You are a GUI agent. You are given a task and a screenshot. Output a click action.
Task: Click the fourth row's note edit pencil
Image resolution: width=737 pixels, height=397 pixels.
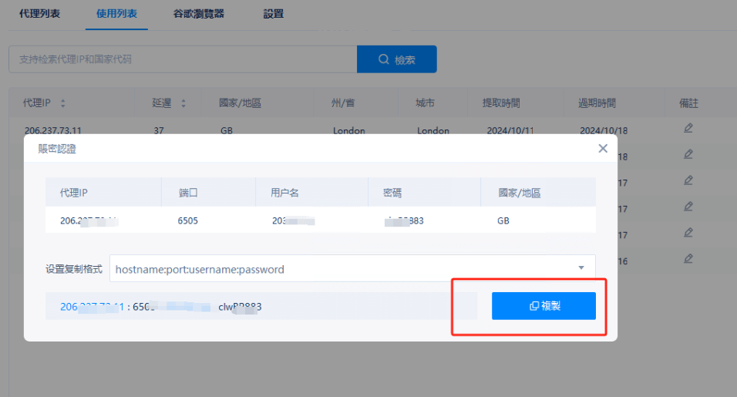point(688,207)
